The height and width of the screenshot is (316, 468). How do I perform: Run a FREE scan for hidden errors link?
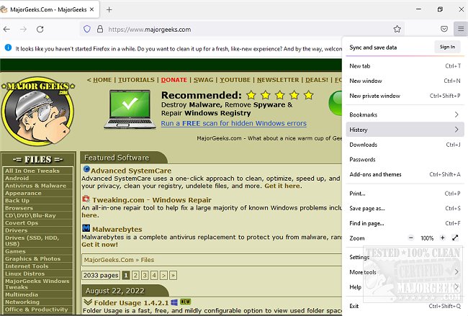pyautogui.click(x=234, y=123)
